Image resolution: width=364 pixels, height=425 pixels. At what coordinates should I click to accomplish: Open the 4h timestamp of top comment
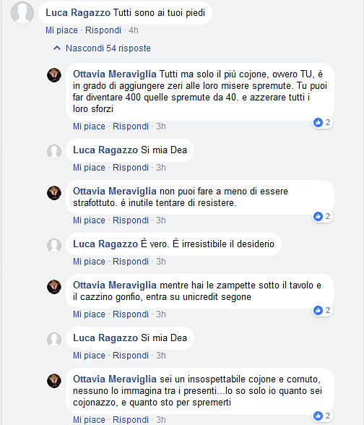[133, 30]
